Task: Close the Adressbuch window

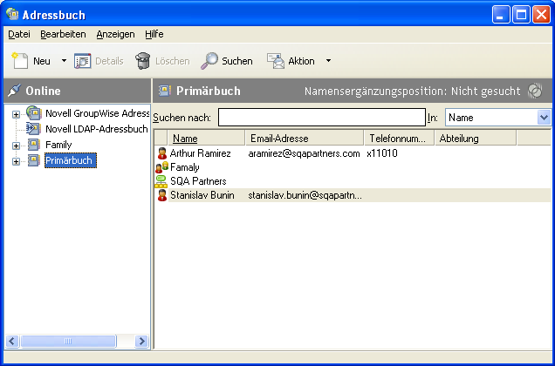Action: 542,15
